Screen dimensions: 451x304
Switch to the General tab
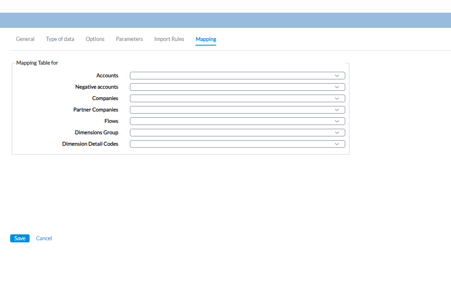point(25,39)
